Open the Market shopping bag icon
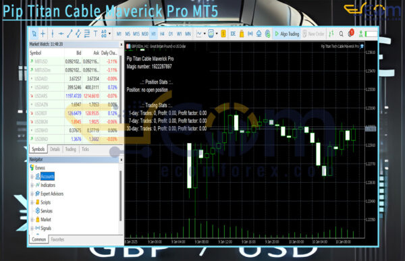This screenshot has height=261, width=405. 242,34
